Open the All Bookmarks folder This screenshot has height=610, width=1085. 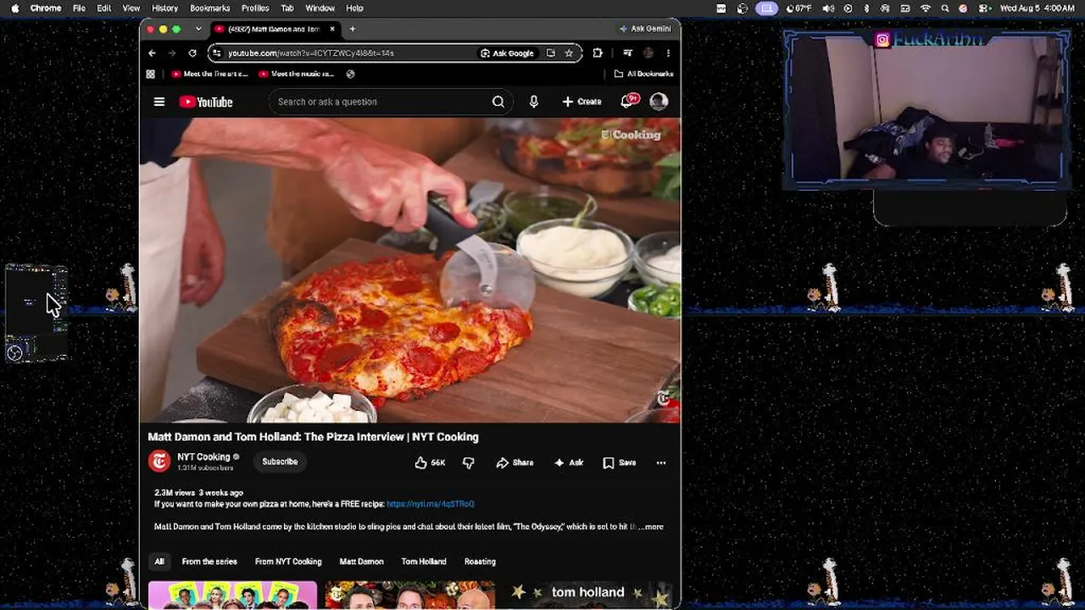tap(643, 75)
